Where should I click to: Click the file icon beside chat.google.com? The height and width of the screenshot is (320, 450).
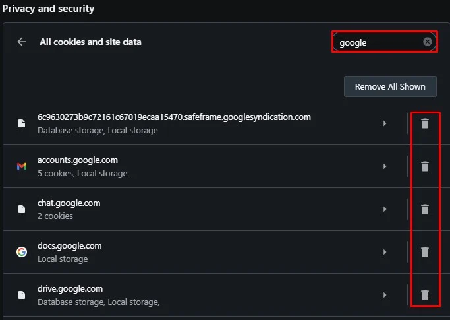point(22,209)
